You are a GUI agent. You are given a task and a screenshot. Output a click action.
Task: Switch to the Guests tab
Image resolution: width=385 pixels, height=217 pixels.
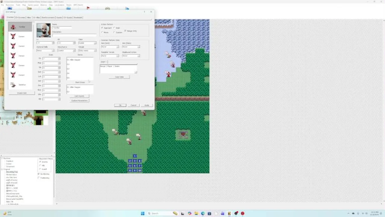(x=59, y=17)
